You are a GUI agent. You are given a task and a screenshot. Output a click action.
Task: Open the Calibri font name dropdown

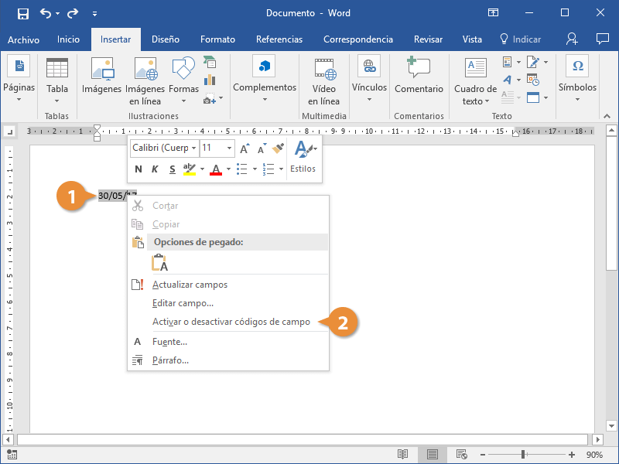click(193, 148)
